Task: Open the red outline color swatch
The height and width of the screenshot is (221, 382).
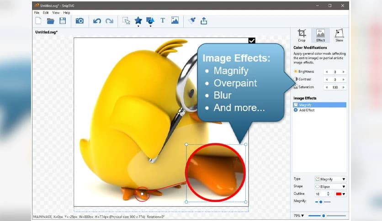Action: click(x=341, y=194)
